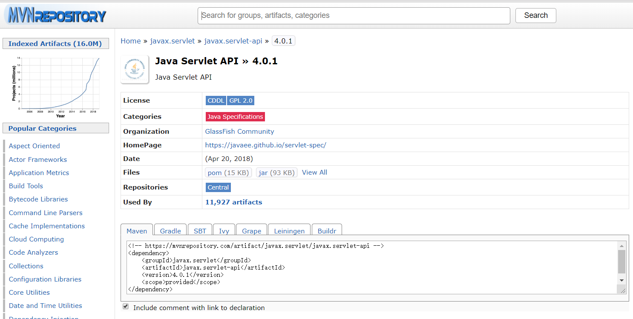Open the Ivy snippet tab

[224, 230]
